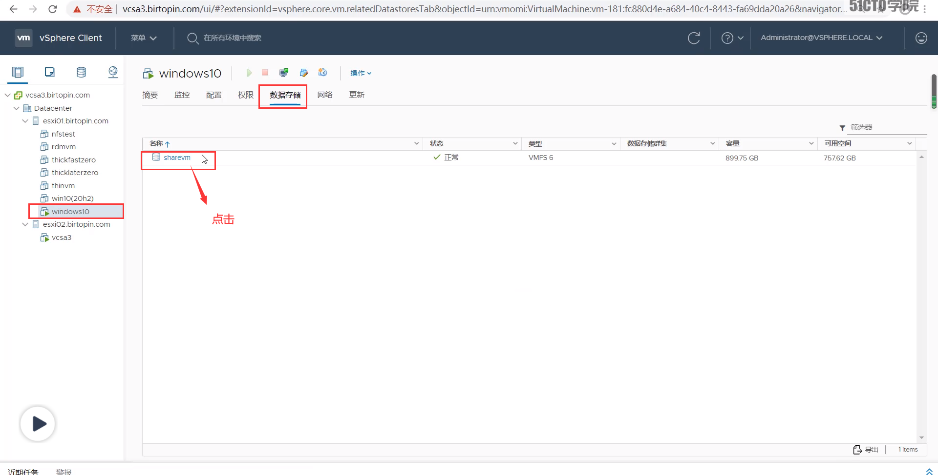This screenshot has width=938, height=475.
Task: Open the Administrator@VSPHERE.LOCAL user dropdown
Action: pos(821,38)
